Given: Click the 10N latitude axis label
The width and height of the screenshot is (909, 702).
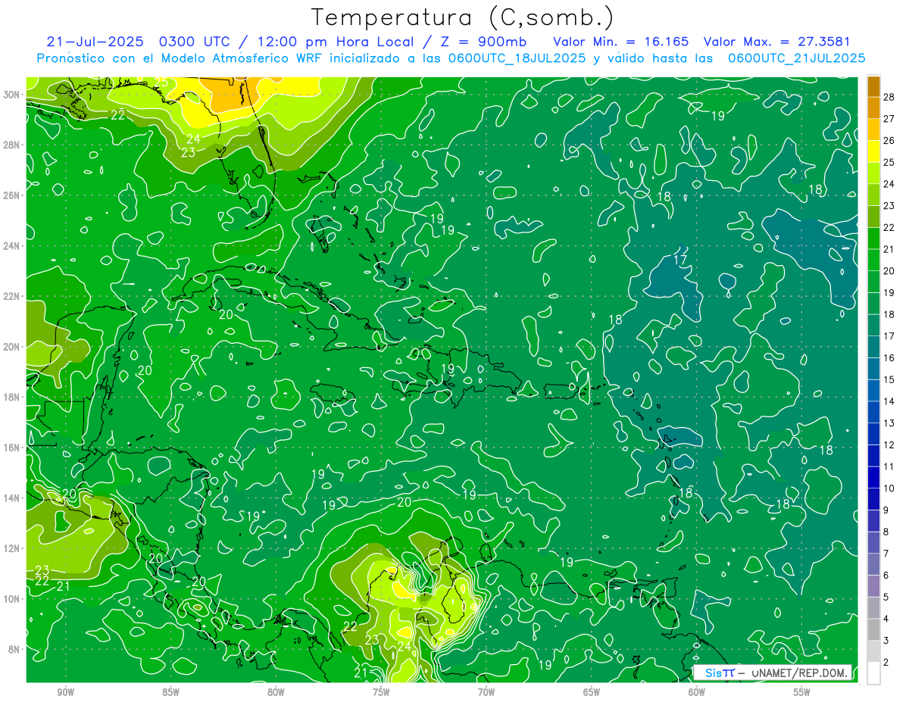Looking at the screenshot, I should coord(13,598).
